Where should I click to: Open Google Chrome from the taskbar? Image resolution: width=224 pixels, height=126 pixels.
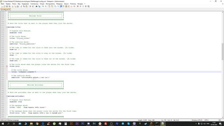coord(37,124)
